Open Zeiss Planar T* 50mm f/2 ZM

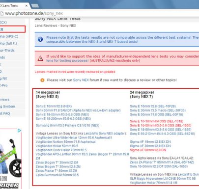coord(57,171)
